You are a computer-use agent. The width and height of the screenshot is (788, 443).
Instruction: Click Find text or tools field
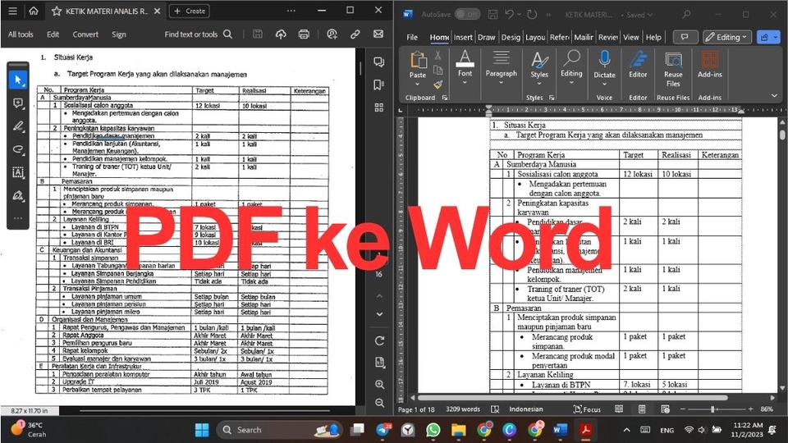click(x=191, y=34)
